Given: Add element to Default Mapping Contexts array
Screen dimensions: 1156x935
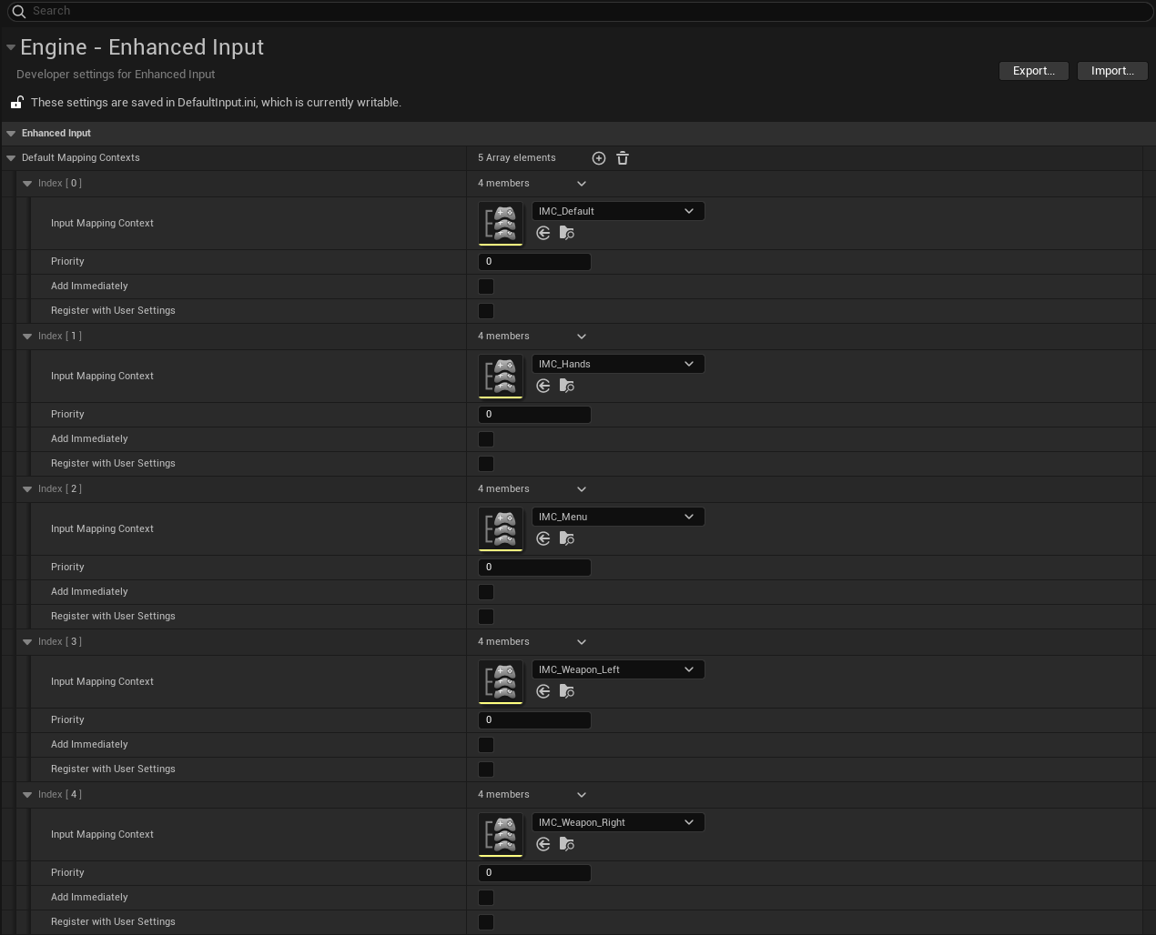Looking at the screenshot, I should click(x=599, y=158).
